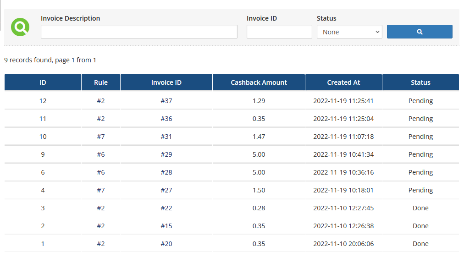Click the Cashback Amount column header
Screen dimensions: 464x263
(x=259, y=82)
